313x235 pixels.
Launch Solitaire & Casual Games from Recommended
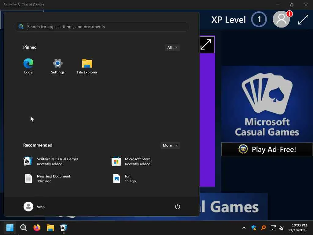[x=51, y=161]
